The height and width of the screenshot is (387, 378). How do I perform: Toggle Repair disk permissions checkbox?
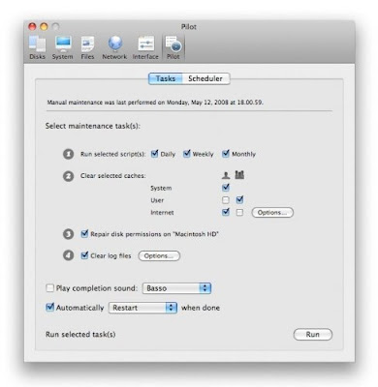(x=84, y=234)
